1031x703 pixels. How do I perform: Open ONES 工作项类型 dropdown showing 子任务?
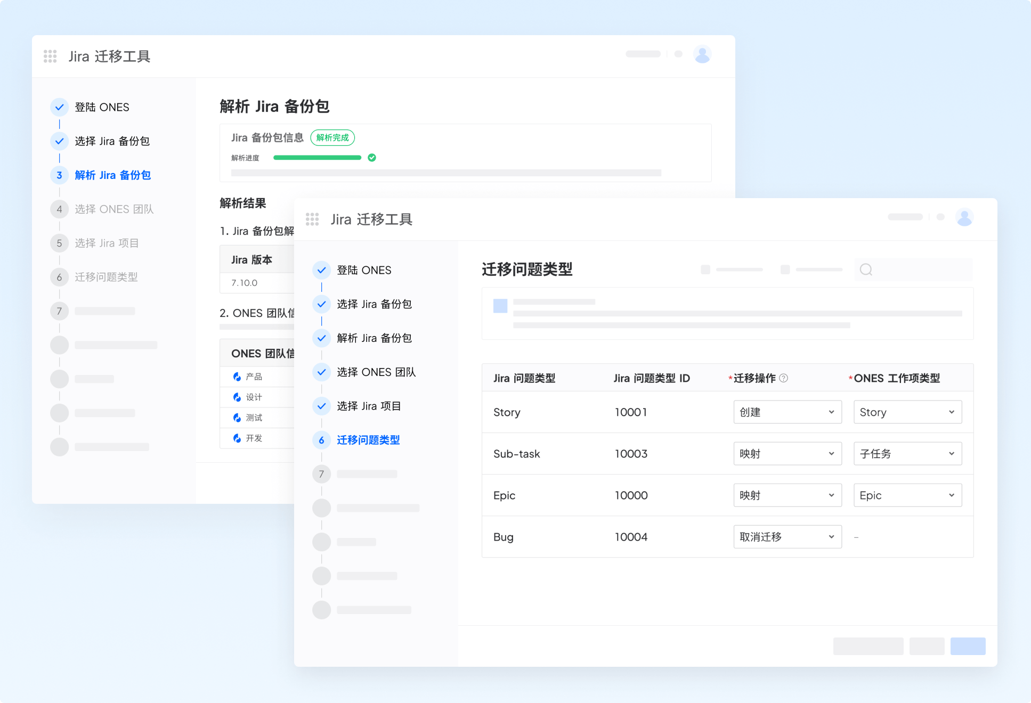[x=908, y=454]
